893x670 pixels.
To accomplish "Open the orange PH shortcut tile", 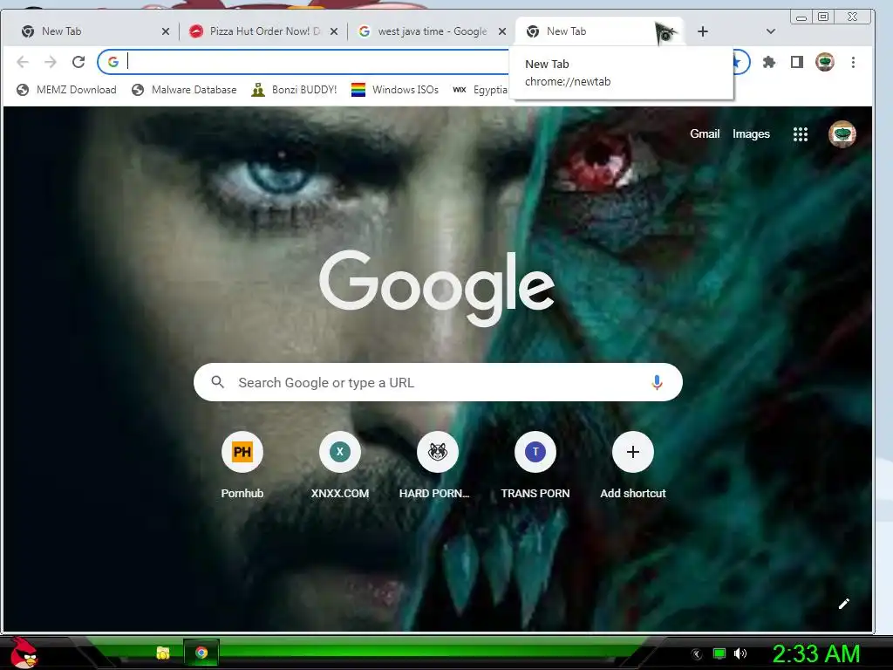I will click(x=242, y=452).
